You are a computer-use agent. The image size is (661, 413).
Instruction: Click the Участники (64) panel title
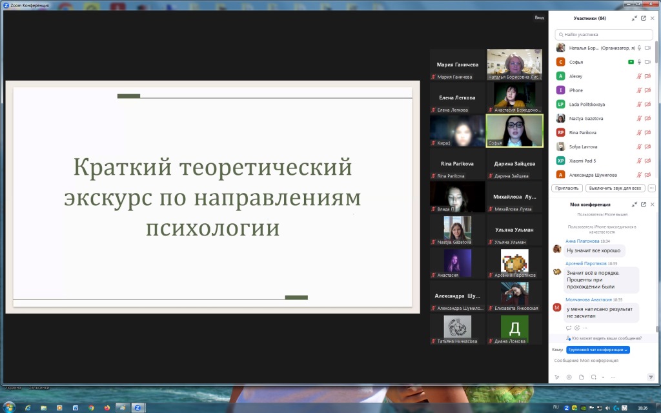pos(590,18)
